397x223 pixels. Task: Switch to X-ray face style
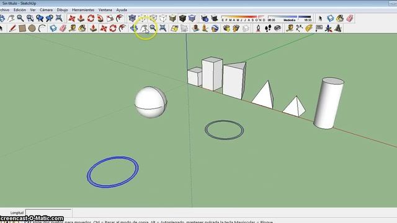[132, 18]
